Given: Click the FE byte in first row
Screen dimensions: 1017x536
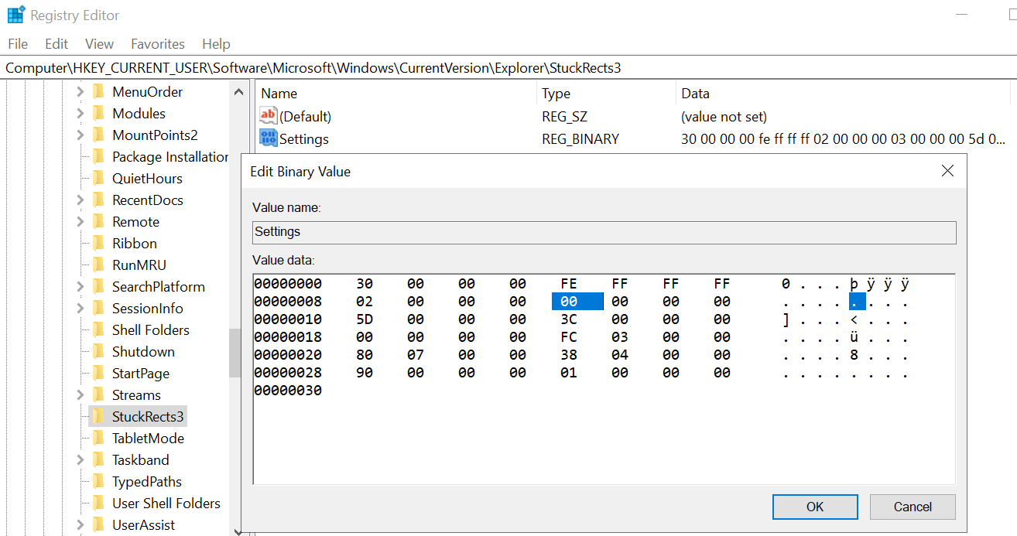Looking at the screenshot, I should click(568, 284).
